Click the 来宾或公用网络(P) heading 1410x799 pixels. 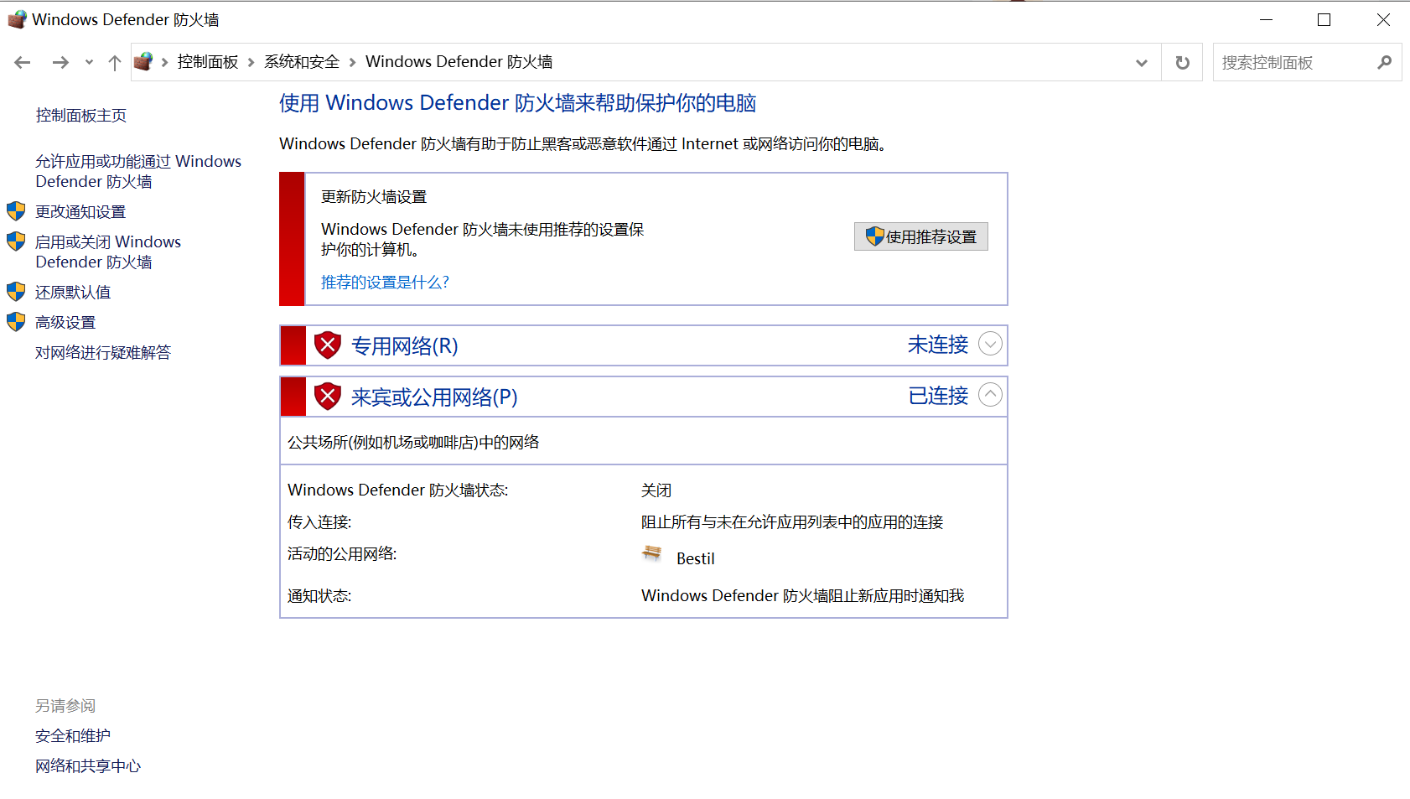pyautogui.click(x=434, y=397)
